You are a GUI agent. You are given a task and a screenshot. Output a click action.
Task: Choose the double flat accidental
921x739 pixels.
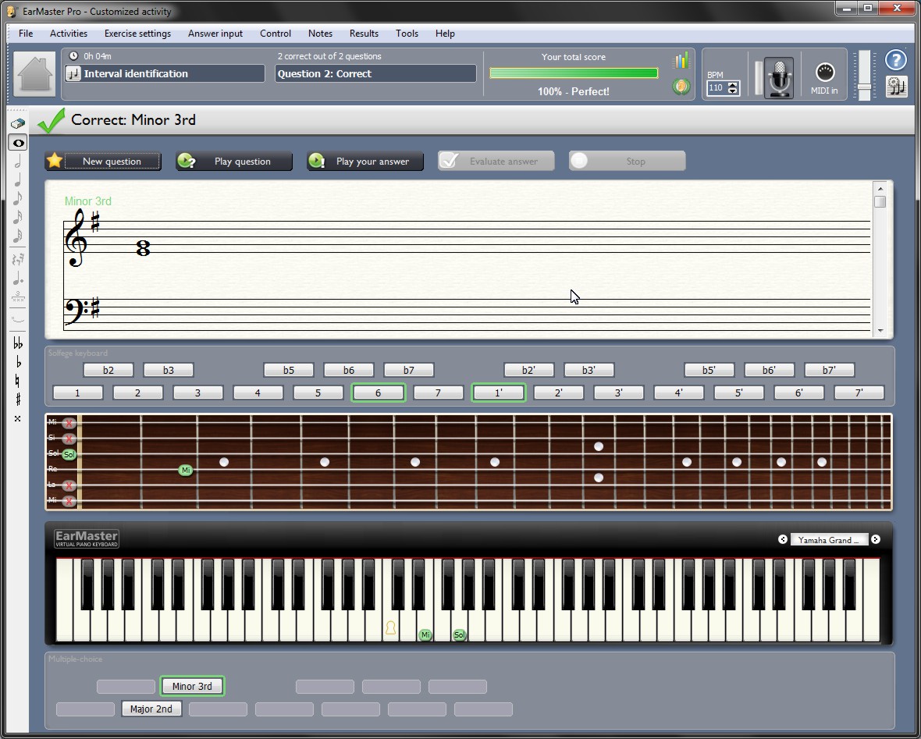tap(17, 343)
